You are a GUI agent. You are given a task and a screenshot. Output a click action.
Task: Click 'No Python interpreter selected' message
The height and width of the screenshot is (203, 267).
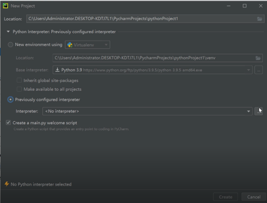pyautogui.click(x=41, y=184)
